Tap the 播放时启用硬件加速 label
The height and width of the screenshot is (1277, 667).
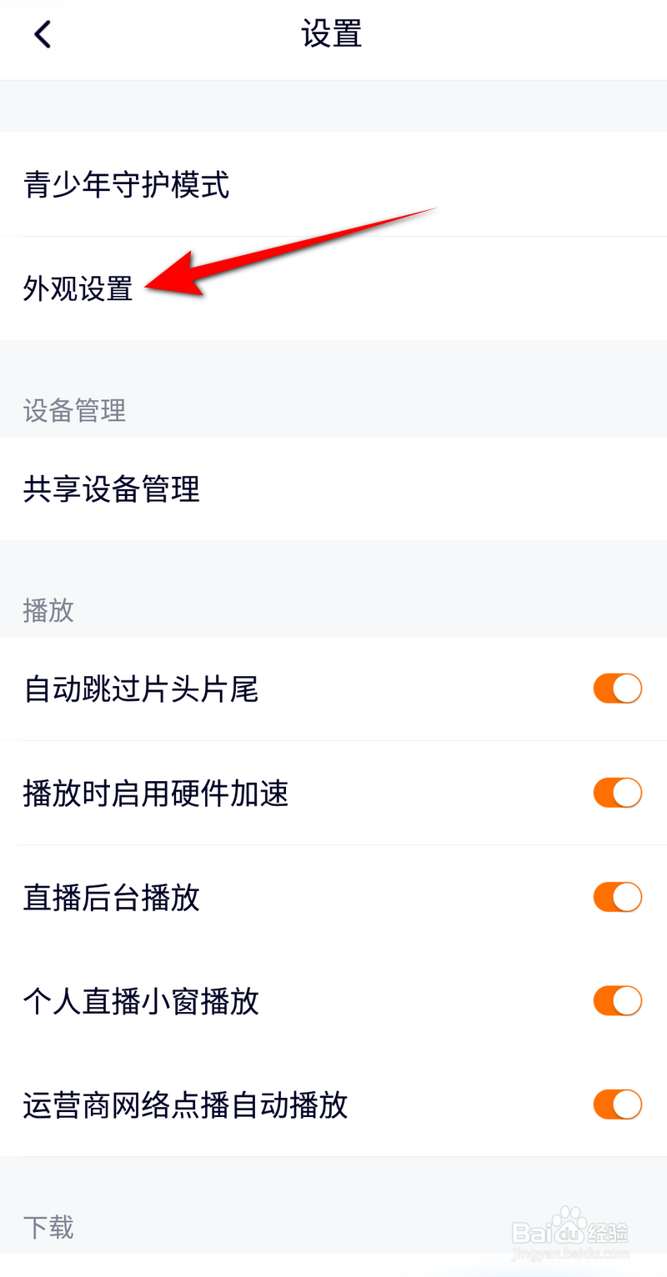coord(156,794)
